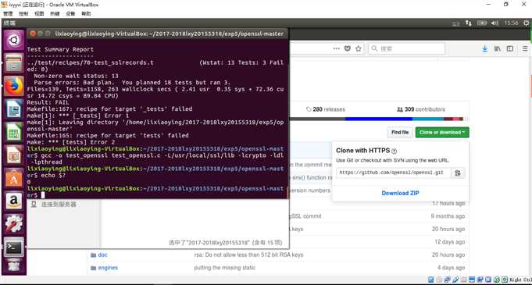Open the VirtualBox 控制 menu

click(23, 13)
